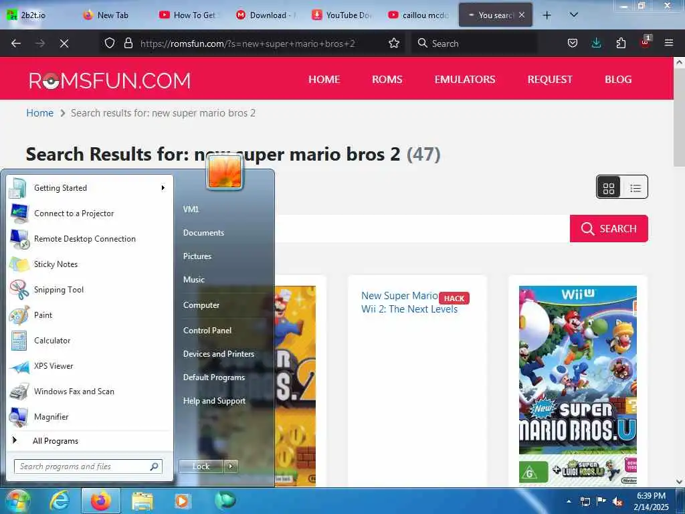
Task: Open Documents in start menu
Action: pos(203,233)
